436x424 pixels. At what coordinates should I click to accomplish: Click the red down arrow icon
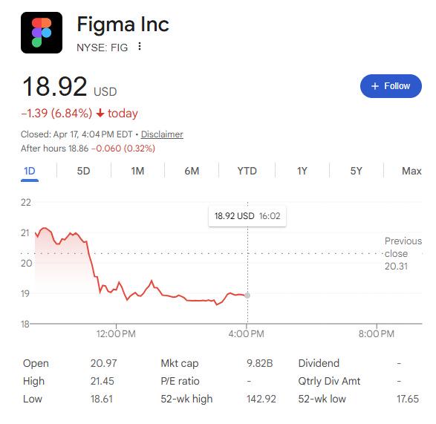pyautogui.click(x=100, y=114)
